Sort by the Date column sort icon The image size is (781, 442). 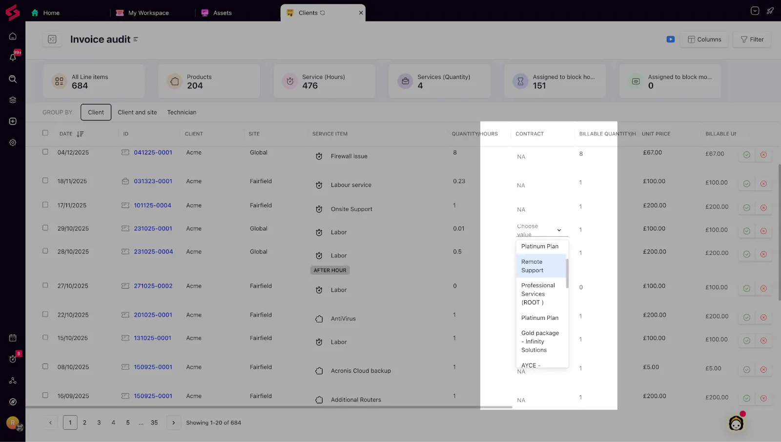point(80,134)
